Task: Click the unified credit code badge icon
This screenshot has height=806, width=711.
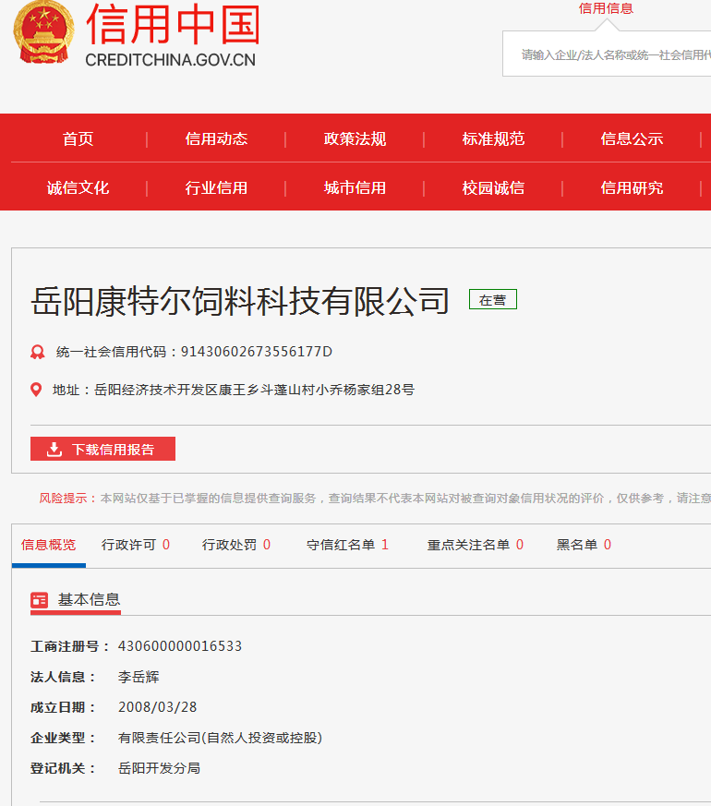Action: click(38, 352)
